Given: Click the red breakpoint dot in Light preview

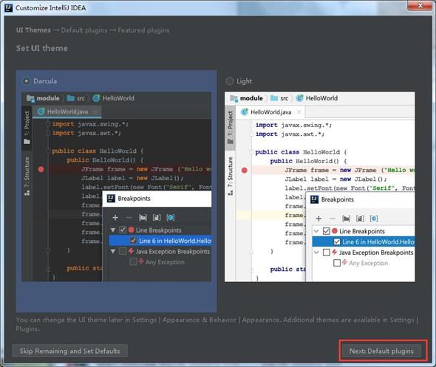Looking at the screenshot, I should 245,171.
